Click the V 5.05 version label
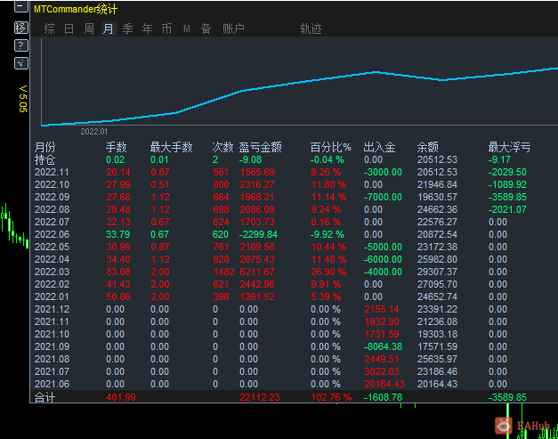Screen dimensions: 558x439 click(x=23, y=99)
